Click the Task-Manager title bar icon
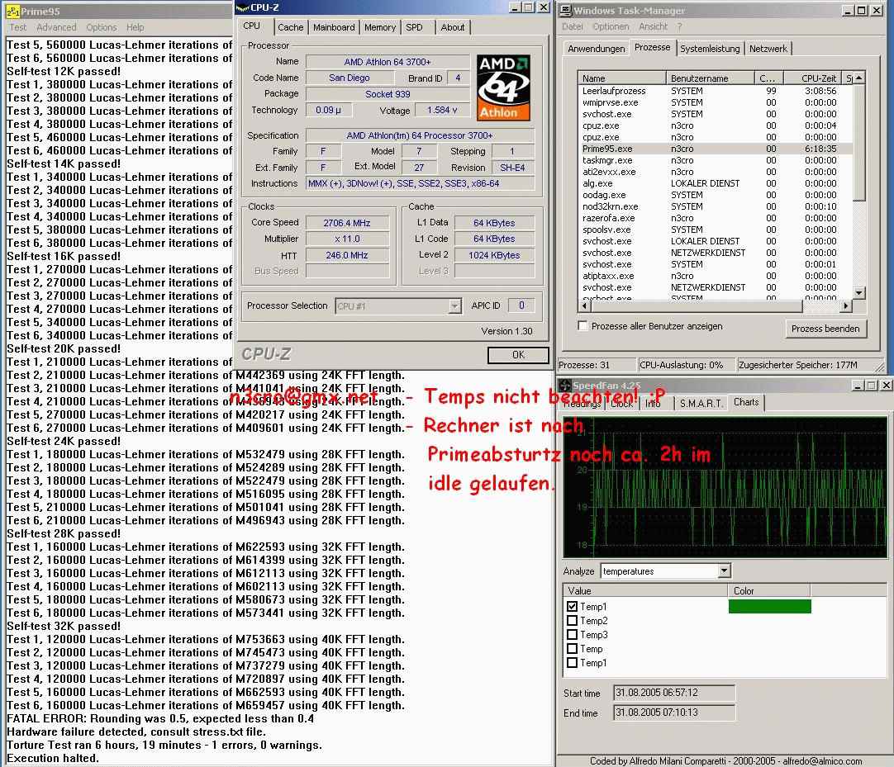Screen dimensions: 894x767 tap(566, 10)
